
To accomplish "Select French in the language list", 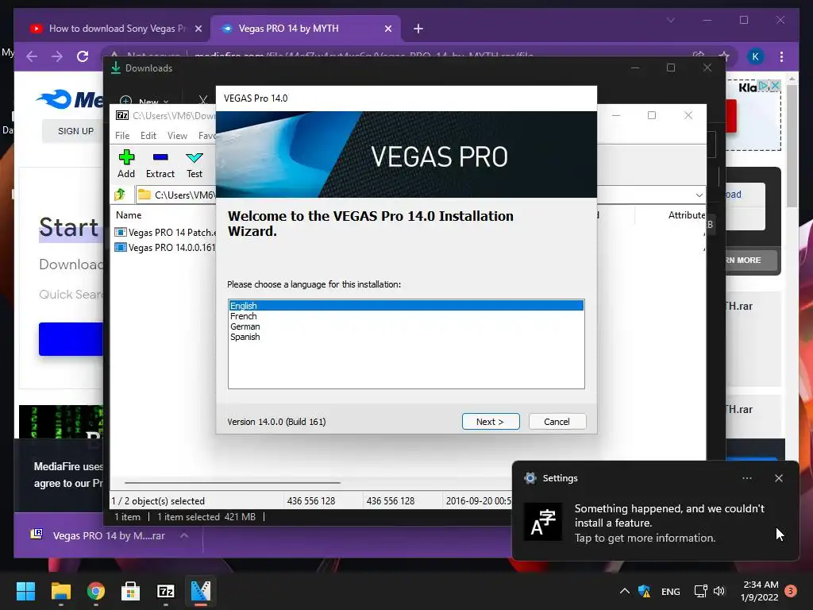I will 406,316.
